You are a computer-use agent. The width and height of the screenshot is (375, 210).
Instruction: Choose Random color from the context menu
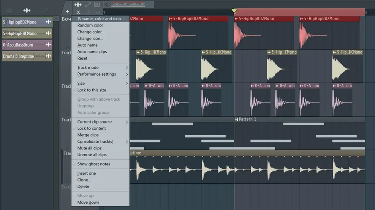[x=100, y=25]
